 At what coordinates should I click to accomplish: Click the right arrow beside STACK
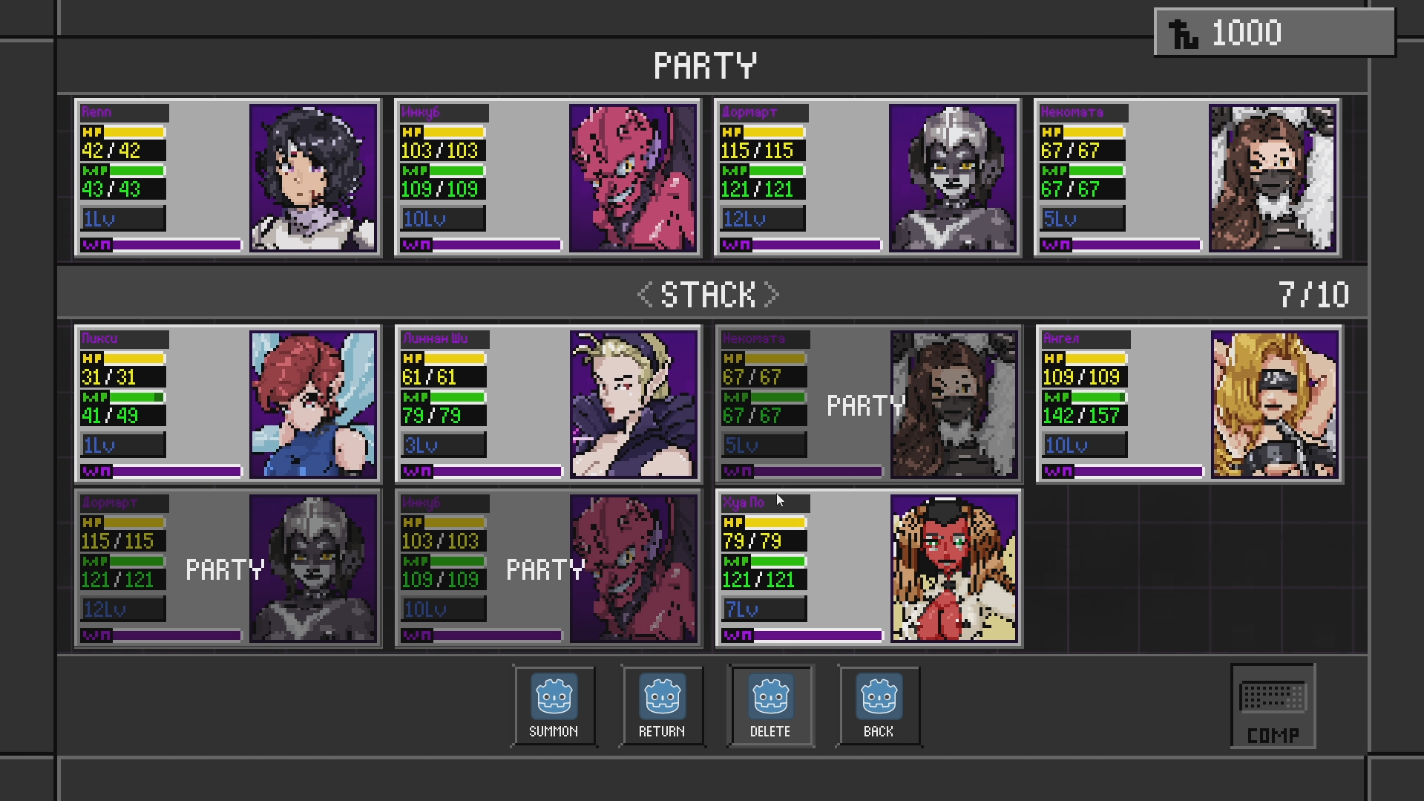pyautogui.click(x=772, y=295)
